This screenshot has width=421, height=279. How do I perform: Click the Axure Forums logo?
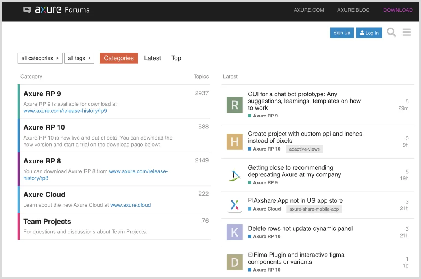(56, 10)
